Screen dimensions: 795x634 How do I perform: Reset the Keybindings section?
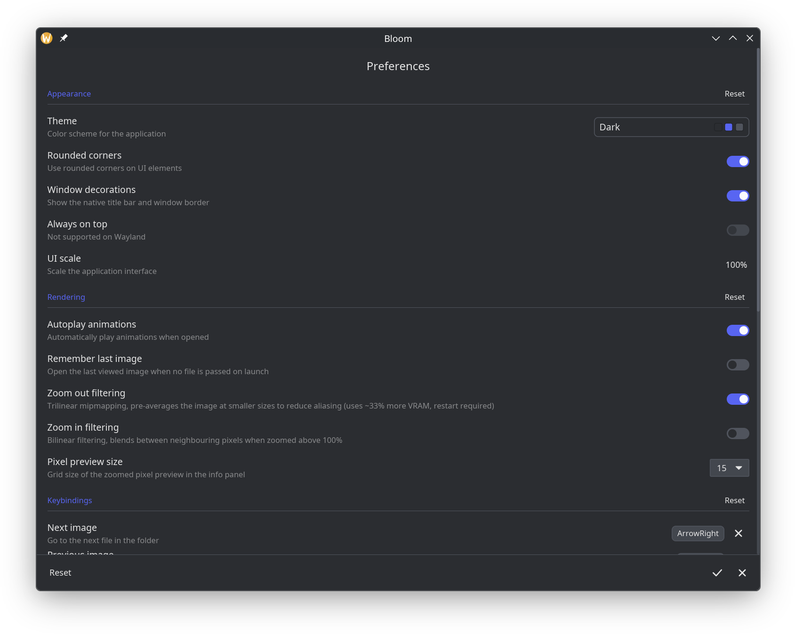click(734, 500)
